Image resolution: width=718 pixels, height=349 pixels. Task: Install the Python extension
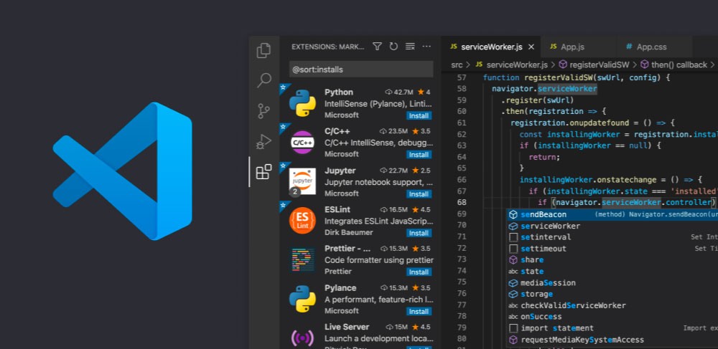(419, 115)
